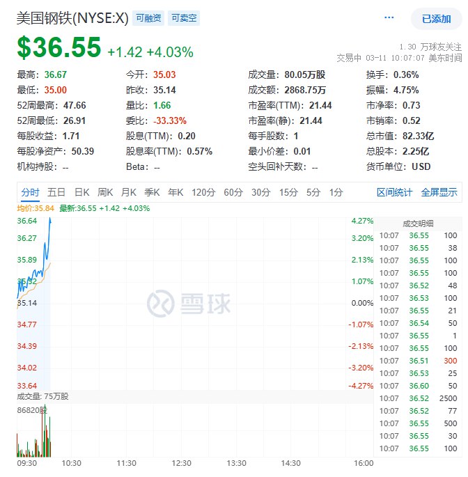The width and height of the screenshot is (468, 477).
Task: Click the 成交量: 75万股 label
Action: [x=42, y=396]
